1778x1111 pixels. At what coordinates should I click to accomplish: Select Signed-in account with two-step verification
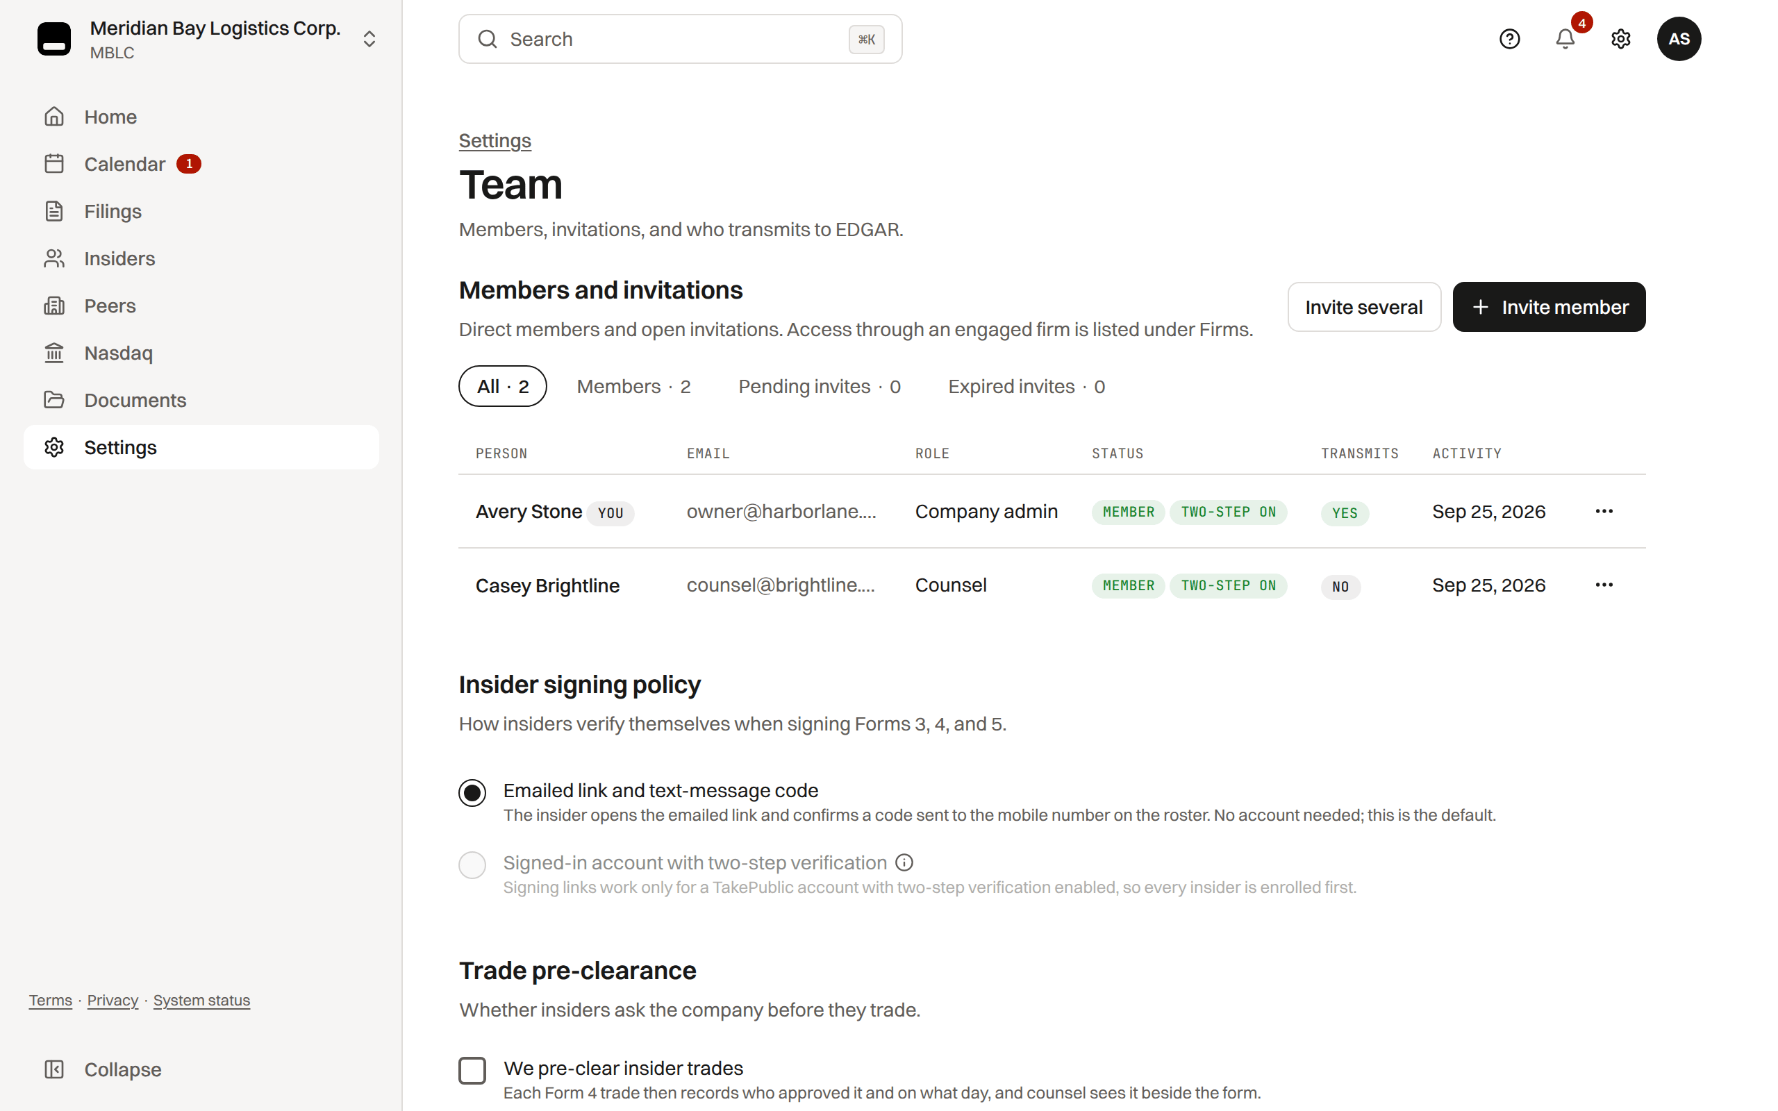472,865
